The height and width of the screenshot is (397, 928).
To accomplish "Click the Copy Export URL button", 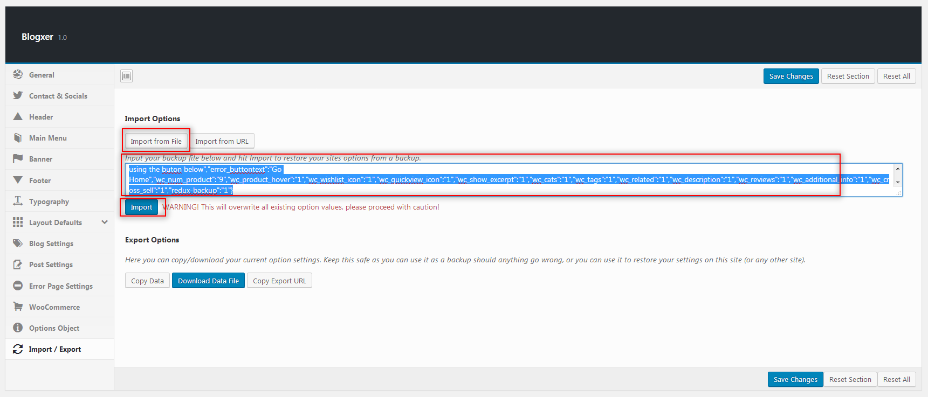I will pos(279,281).
